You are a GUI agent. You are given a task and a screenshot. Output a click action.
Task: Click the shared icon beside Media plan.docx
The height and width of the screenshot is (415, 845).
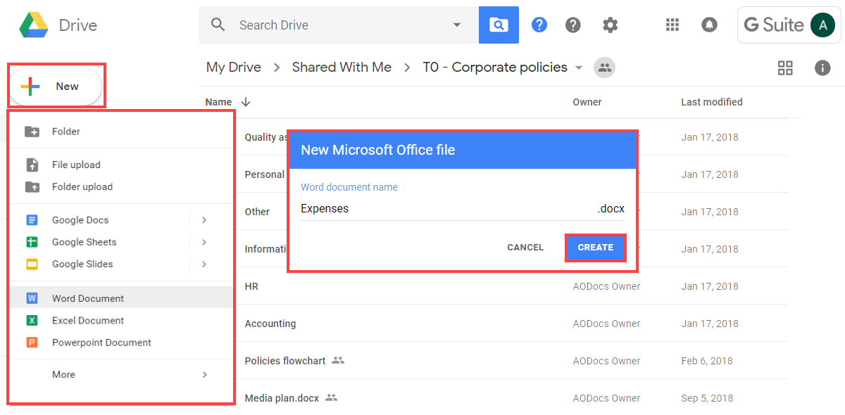pyautogui.click(x=332, y=398)
